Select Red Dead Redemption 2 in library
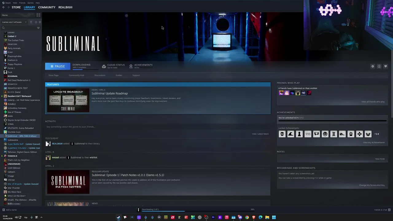The image size is (393, 221). pos(19,80)
